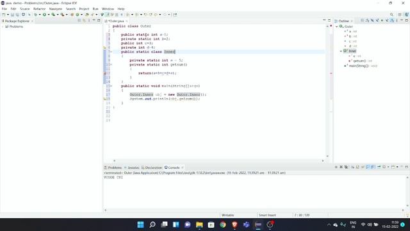This screenshot has width=410, height=231.
Task: Click the Last Edit Location toolbar icon
Action: tap(145, 15)
